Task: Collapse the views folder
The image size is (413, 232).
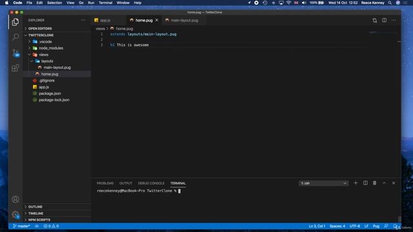Action: click(43, 55)
